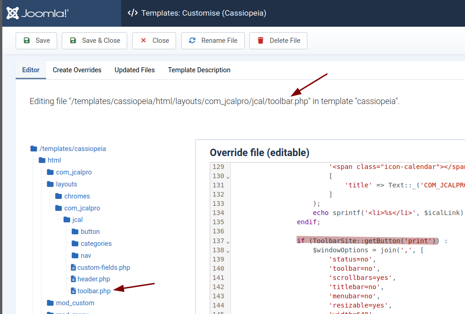Open the layouts folder link

click(x=66, y=184)
